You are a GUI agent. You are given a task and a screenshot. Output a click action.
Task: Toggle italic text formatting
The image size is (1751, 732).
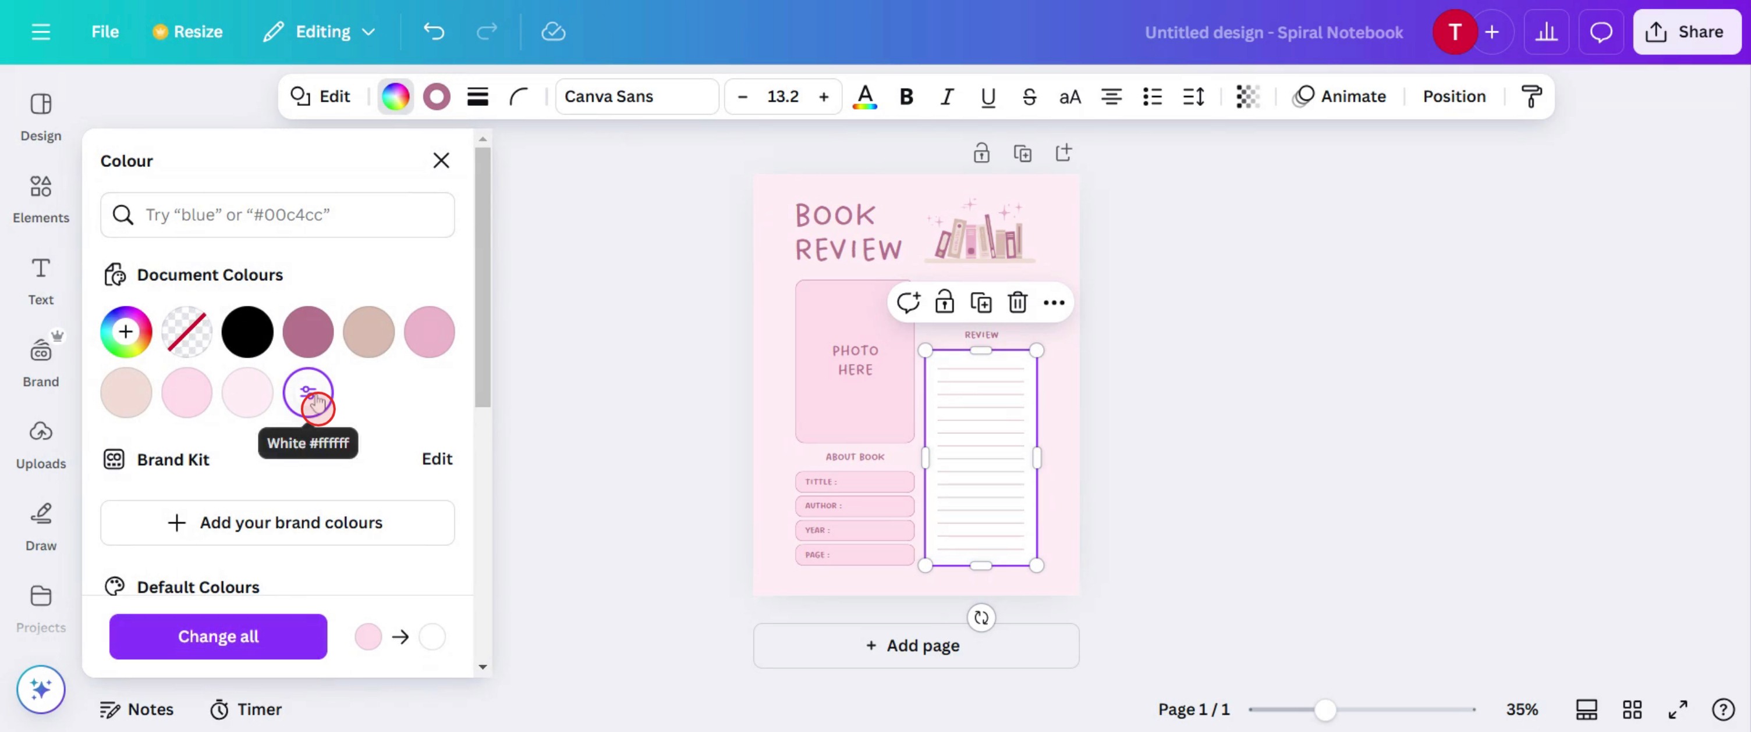[946, 97]
